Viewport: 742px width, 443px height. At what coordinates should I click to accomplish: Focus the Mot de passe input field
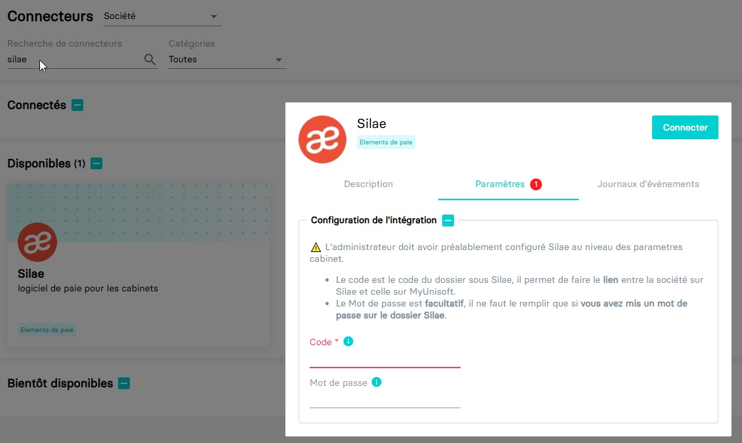point(384,400)
